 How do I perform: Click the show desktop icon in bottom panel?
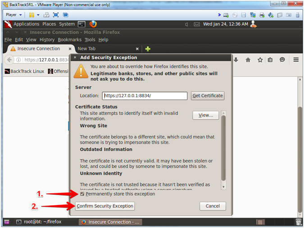pos(7,222)
